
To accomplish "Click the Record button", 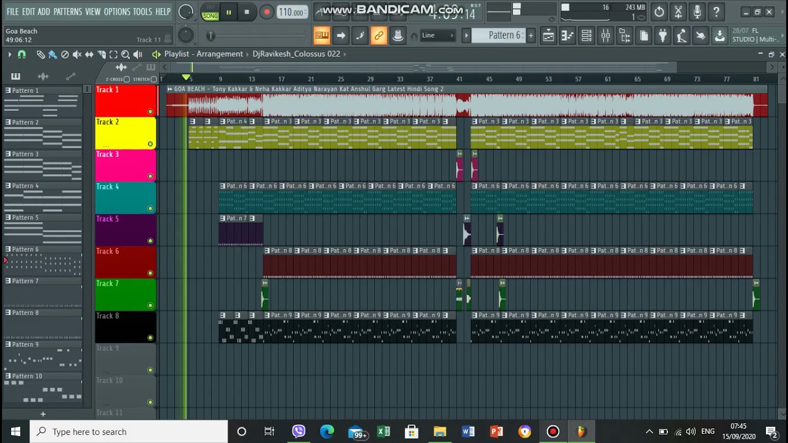I will (x=267, y=12).
